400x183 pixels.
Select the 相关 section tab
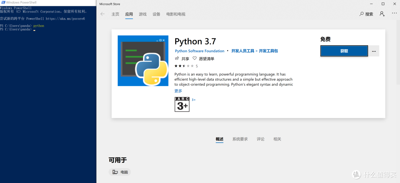277,139
